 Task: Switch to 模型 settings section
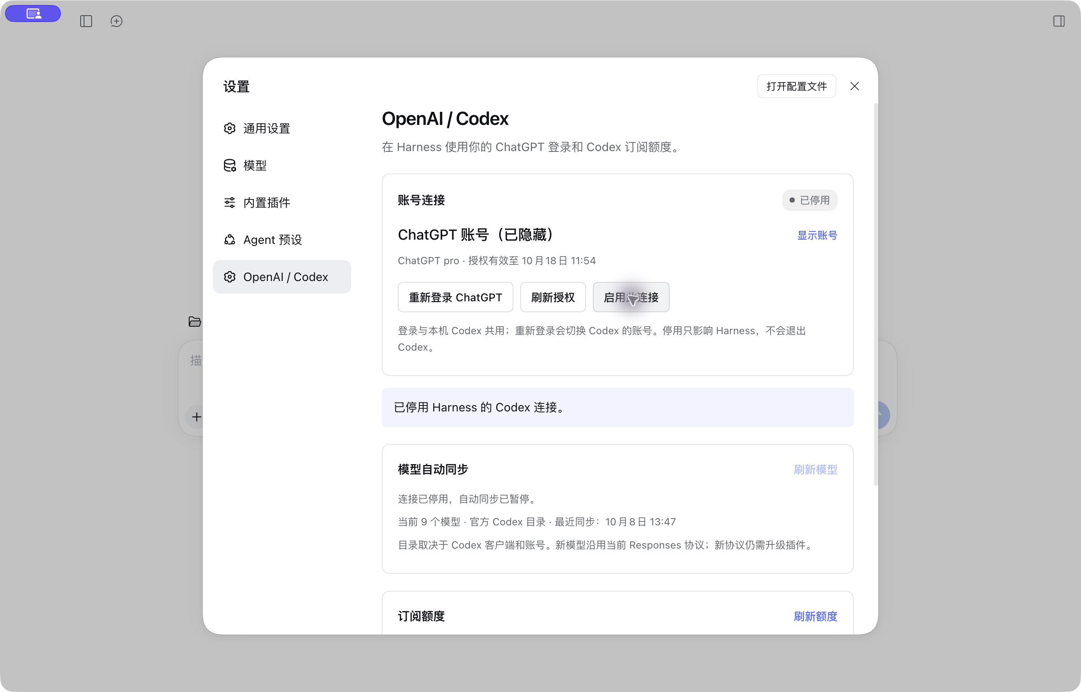click(282, 165)
